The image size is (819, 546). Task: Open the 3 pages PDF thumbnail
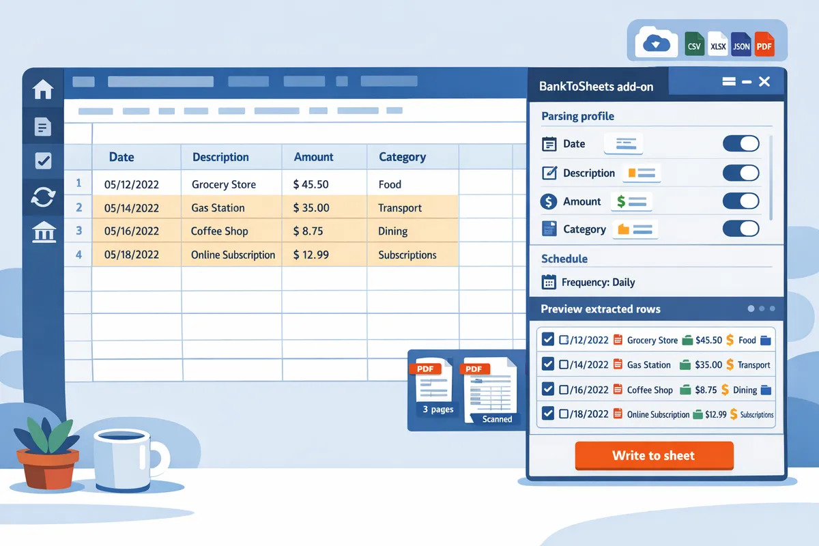(434, 388)
